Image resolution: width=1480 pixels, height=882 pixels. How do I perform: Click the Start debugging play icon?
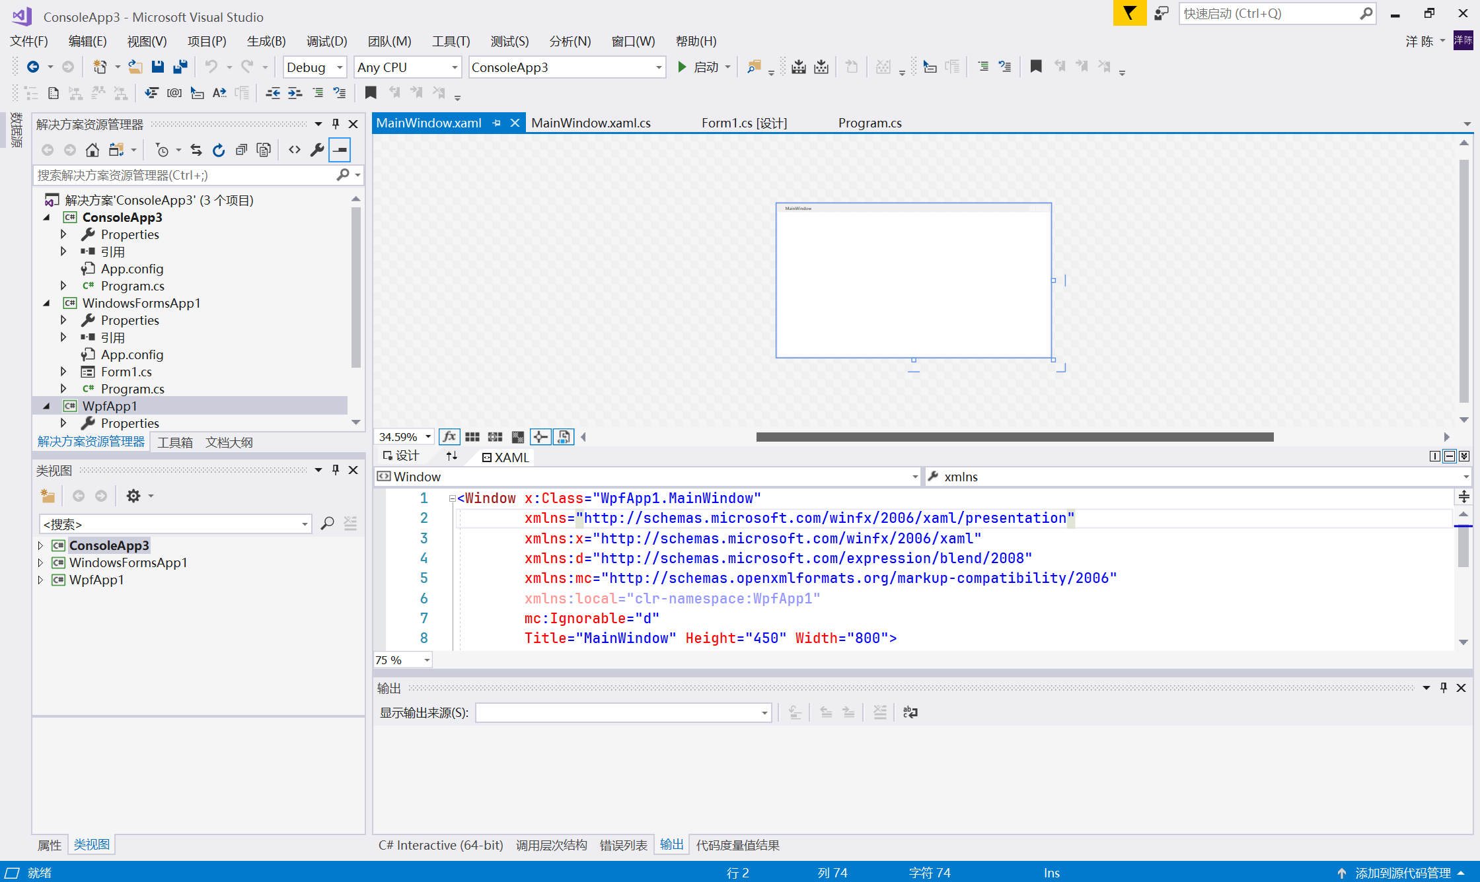[x=682, y=67]
